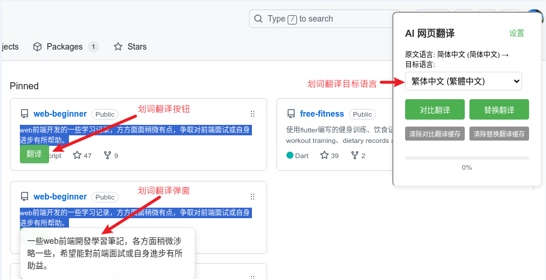
Task: Open forks count 2 on free-fitness
Action: [358, 155]
